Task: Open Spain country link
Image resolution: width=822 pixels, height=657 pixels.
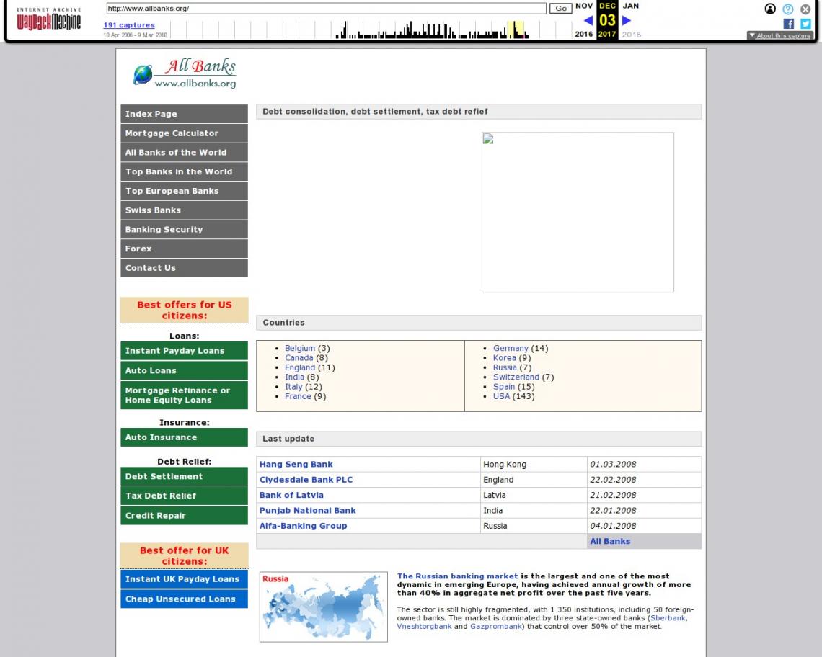Action: [504, 387]
